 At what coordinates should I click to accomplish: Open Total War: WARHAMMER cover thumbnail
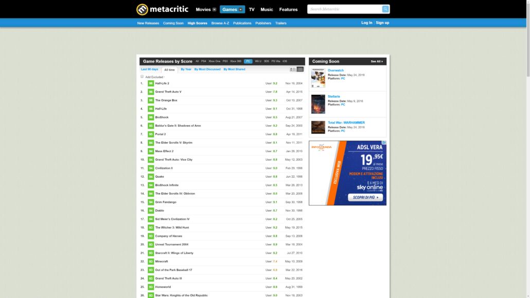(318, 127)
